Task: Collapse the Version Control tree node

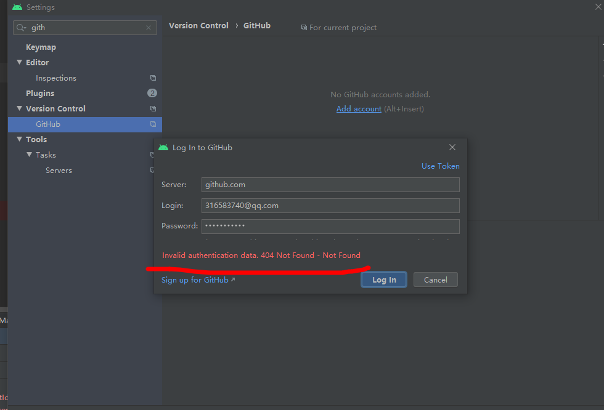Action: click(x=19, y=108)
